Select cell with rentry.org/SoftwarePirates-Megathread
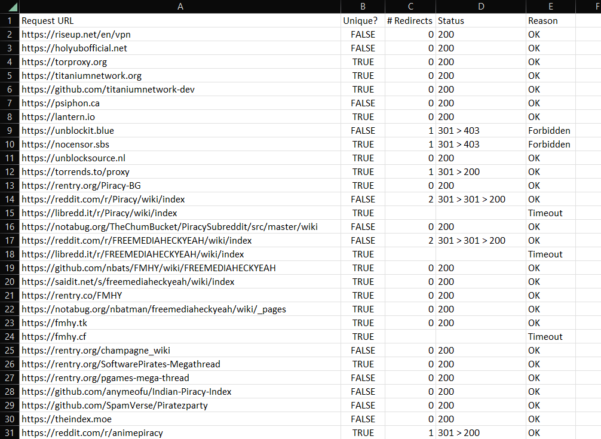The height and width of the screenshot is (439, 601). 180,364
